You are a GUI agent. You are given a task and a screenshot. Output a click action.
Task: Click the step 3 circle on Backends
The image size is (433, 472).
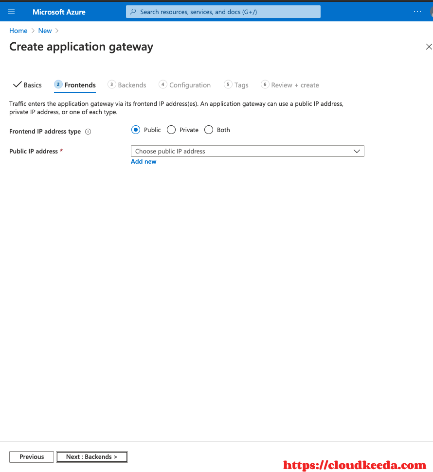111,84
